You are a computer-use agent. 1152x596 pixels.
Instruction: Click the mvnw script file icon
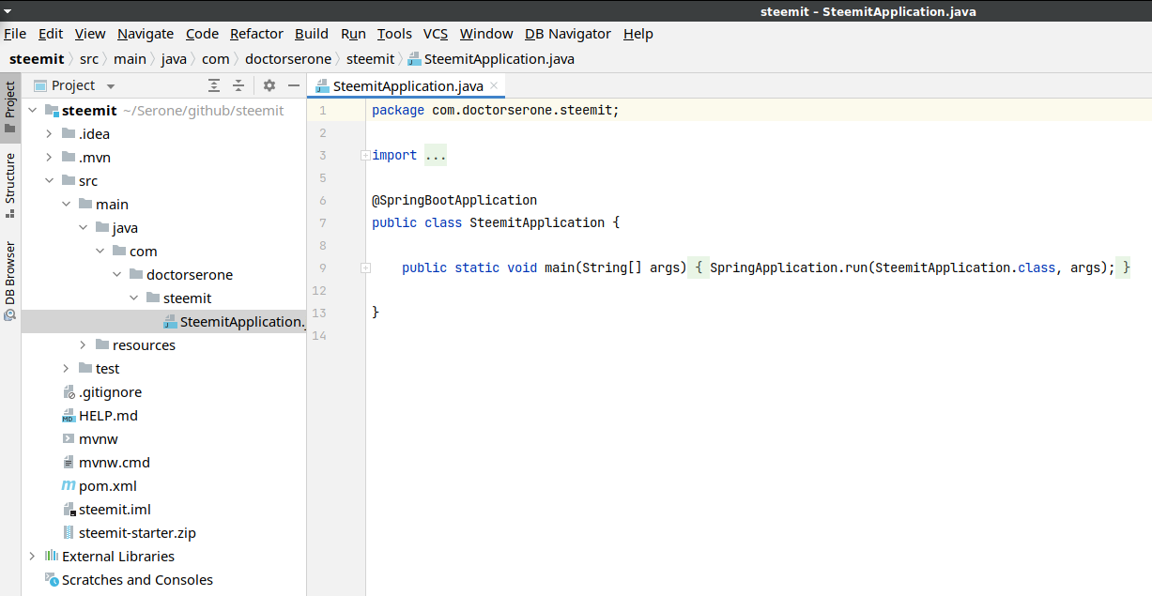click(69, 439)
